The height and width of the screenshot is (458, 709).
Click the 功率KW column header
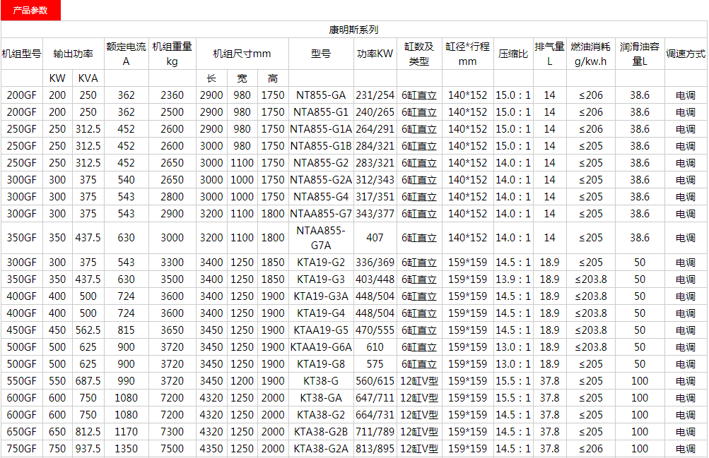coord(375,54)
